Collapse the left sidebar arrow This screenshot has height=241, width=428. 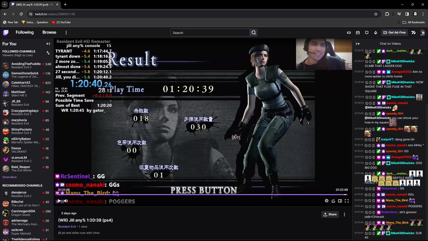(x=48, y=44)
